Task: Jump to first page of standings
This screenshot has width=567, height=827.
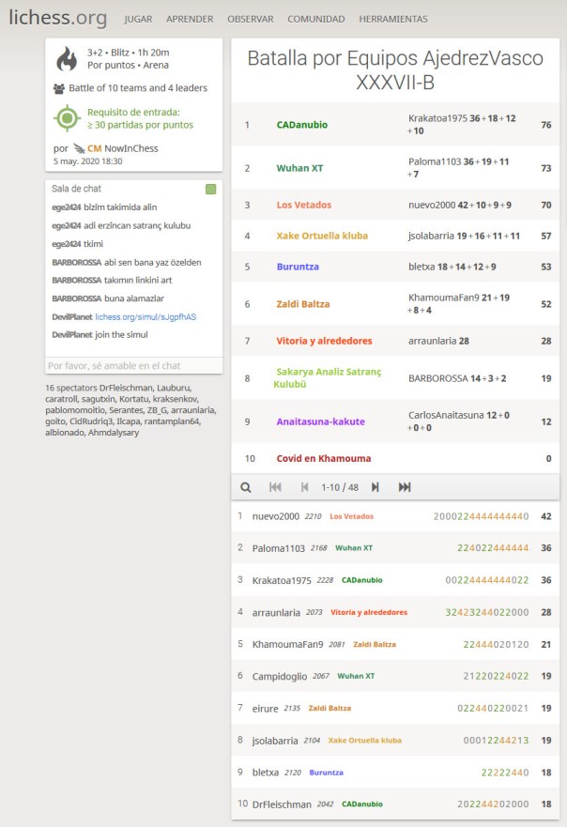Action: click(275, 487)
